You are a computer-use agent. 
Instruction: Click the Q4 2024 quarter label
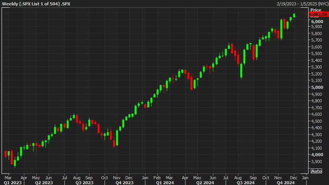(x=286, y=183)
